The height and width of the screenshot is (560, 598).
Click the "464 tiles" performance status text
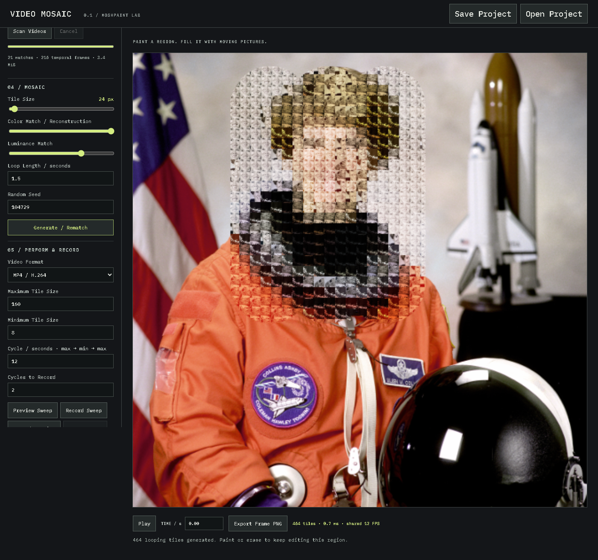tap(336, 524)
